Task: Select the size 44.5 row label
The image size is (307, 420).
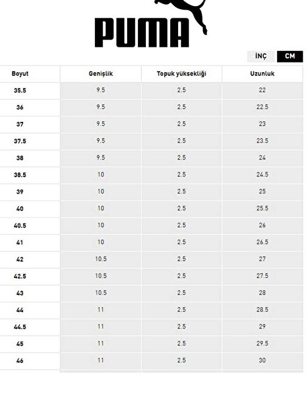Action: 20,327
